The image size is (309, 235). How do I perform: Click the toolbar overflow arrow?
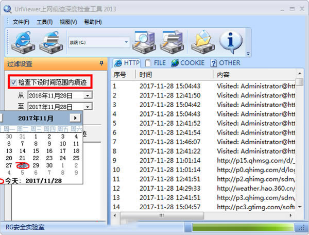click(x=248, y=54)
